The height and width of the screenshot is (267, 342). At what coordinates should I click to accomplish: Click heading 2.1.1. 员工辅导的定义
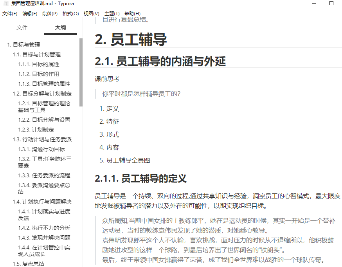click(x=141, y=179)
